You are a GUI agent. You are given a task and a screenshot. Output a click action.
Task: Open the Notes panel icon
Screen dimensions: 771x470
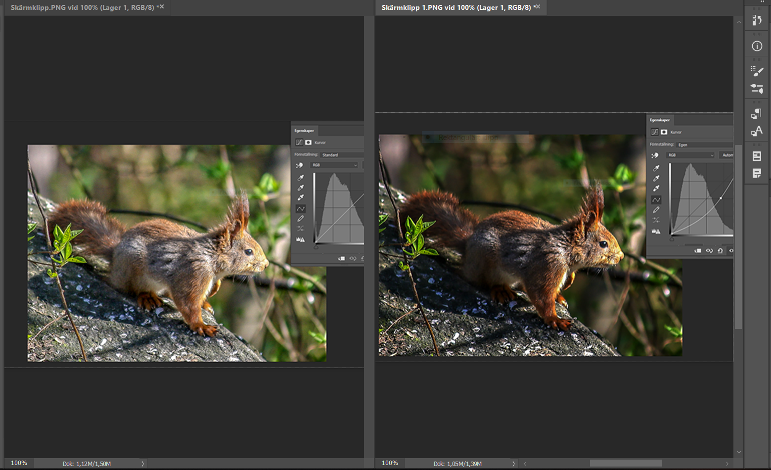click(757, 173)
